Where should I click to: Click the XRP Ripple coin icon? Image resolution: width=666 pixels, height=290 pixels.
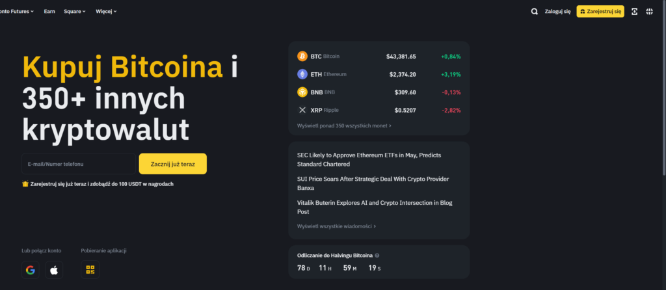click(302, 111)
